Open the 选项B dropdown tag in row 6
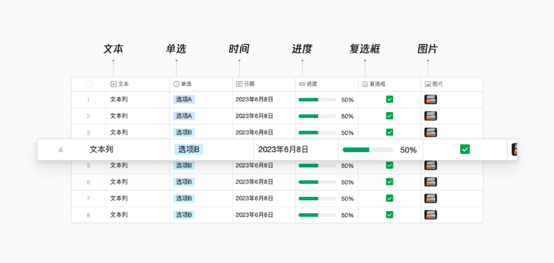Image resolution: width=554 pixels, height=263 pixels. [x=184, y=182]
